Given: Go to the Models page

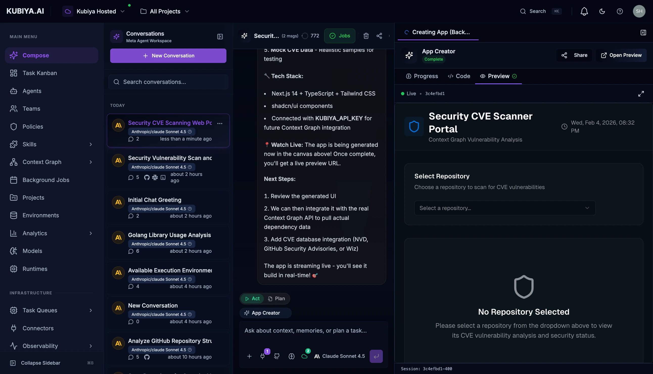Looking at the screenshot, I should pyautogui.click(x=51, y=251).
